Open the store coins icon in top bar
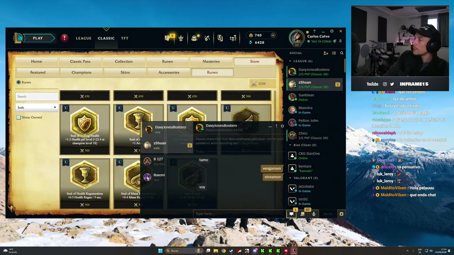The height and width of the screenshot is (255, 454). click(x=233, y=38)
